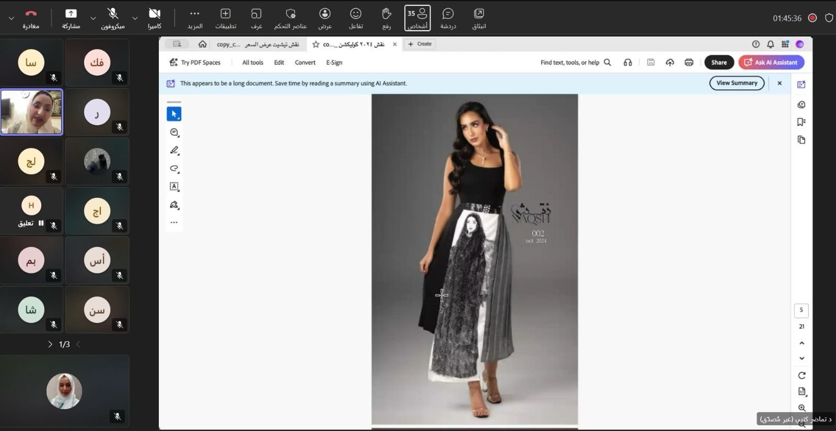Toggle the microphone mute button
This screenshot has width=836, height=431.
(113, 18)
